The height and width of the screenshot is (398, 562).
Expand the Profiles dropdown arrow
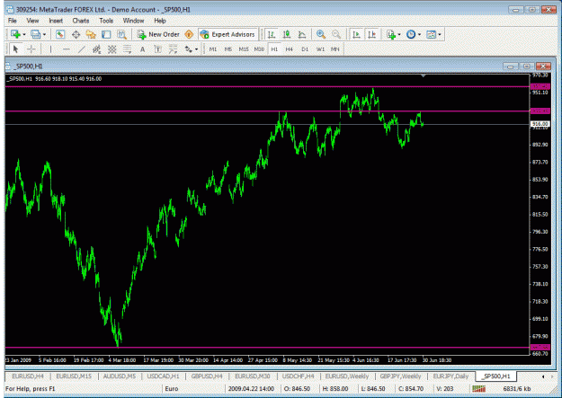[44, 35]
